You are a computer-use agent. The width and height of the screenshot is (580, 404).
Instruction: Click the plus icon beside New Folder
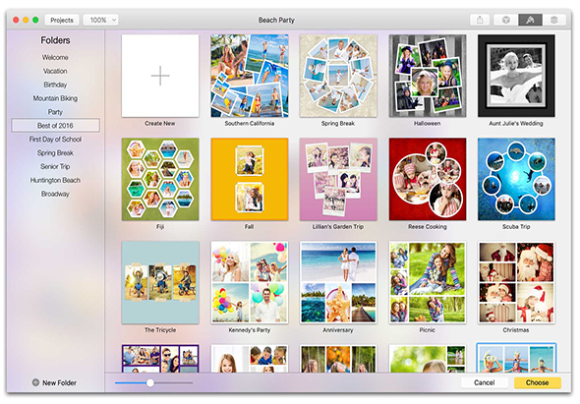(35, 382)
